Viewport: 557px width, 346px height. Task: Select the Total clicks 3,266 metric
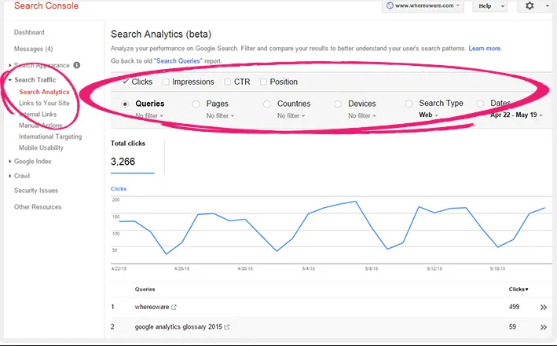click(x=133, y=156)
